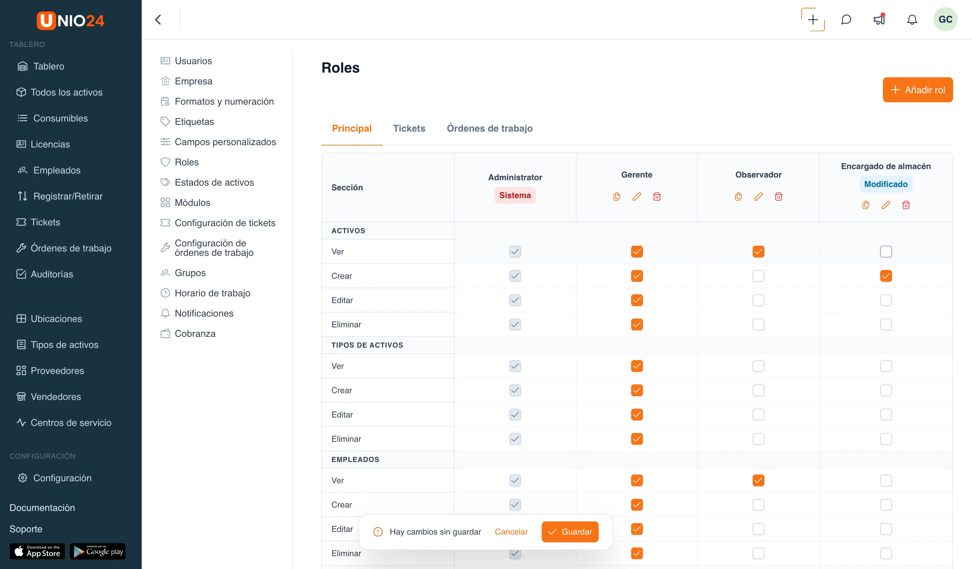The height and width of the screenshot is (569, 972).
Task: Delete the Gerente role via trash icon
Action: 657,197
